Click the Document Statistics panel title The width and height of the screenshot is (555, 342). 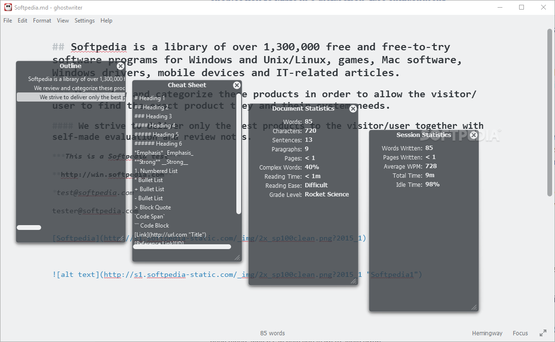point(303,109)
